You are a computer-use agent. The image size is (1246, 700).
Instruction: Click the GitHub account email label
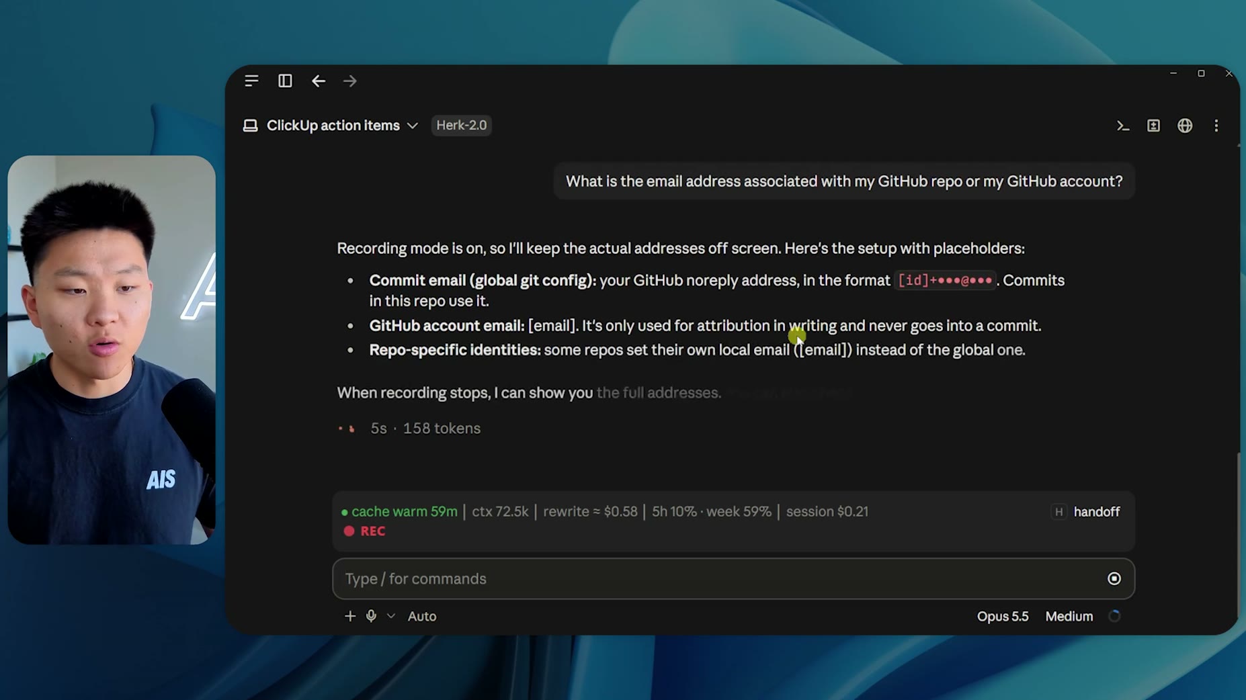(x=447, y=326)
